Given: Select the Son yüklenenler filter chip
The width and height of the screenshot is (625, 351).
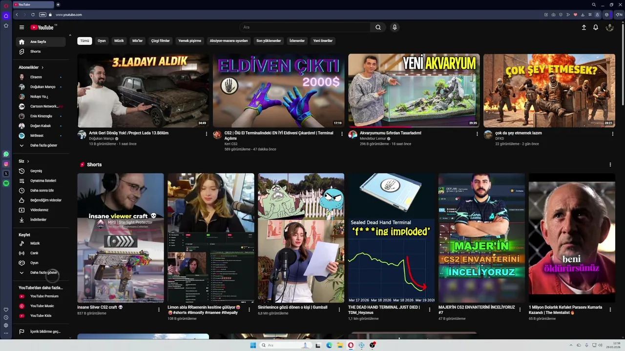Looking at the screenshot, I should coord(269,41).
